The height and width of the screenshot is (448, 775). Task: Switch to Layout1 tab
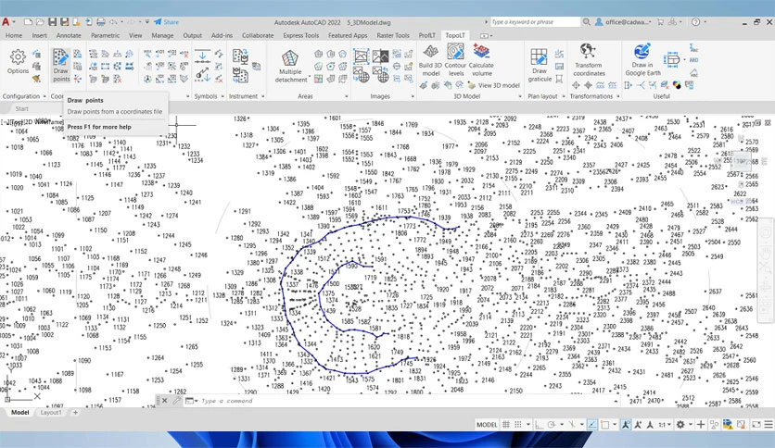[51, 413]
